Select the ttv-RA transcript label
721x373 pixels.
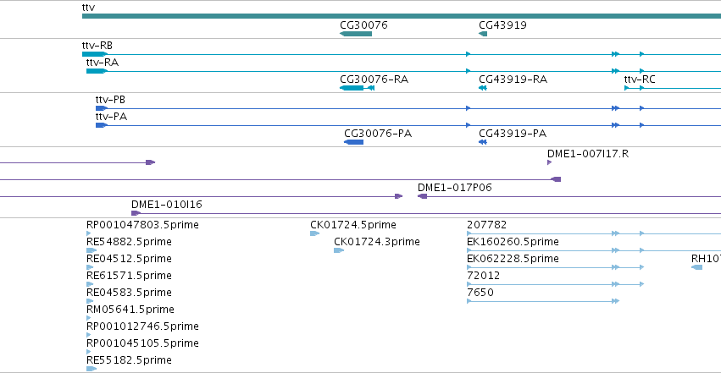coord(102,63)
